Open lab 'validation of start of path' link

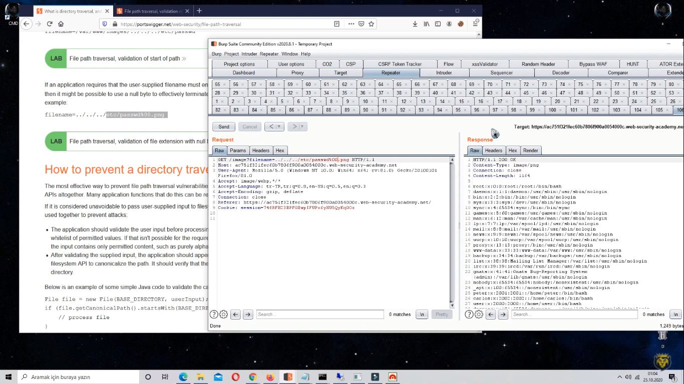(x=128, y=58)
